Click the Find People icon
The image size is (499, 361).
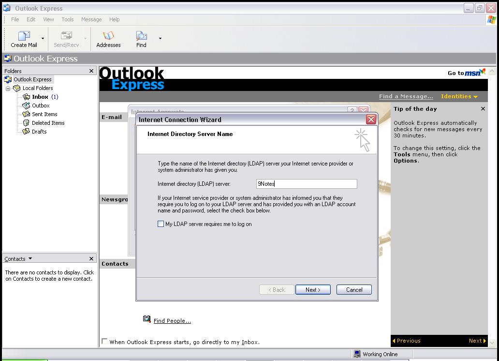[x=147, y=319]
